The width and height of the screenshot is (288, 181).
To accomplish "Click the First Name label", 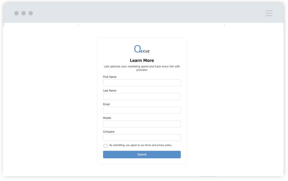I will (110, 77).
